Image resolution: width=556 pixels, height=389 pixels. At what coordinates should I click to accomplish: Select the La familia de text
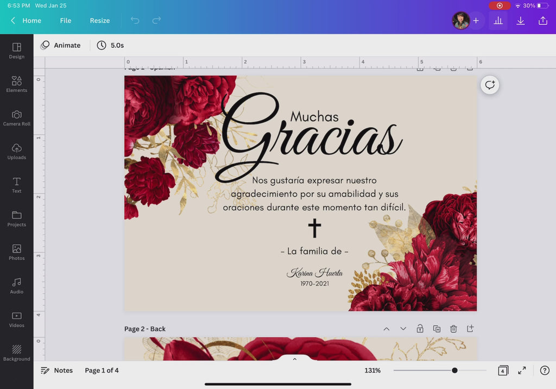coord(314,252)
